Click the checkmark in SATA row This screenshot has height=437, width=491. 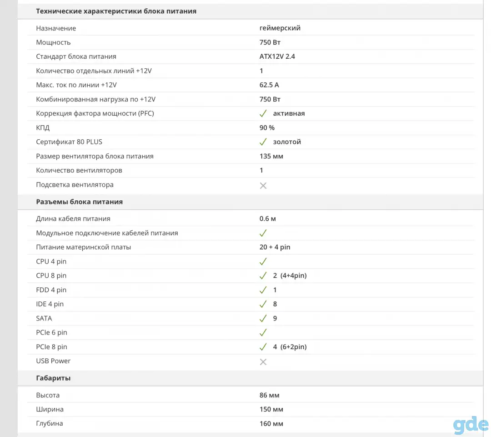tap(263, 319)
